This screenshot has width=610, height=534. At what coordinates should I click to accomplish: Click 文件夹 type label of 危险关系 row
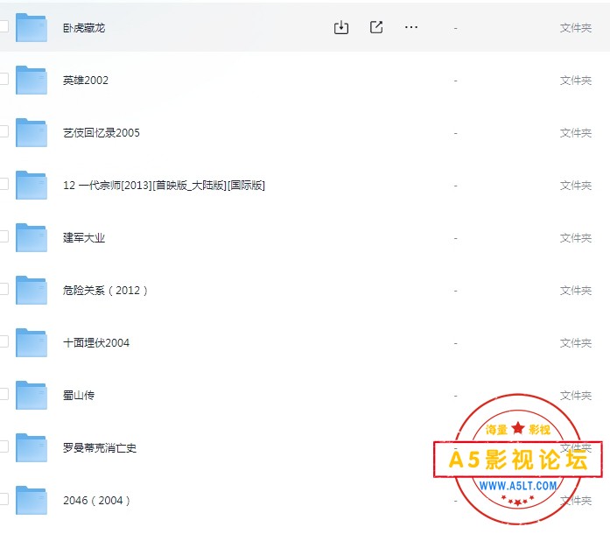click(576, 291)
